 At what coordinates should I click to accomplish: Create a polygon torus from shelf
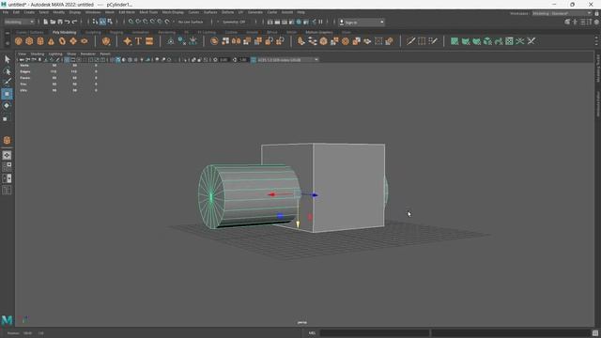click(x=62, y=41)
